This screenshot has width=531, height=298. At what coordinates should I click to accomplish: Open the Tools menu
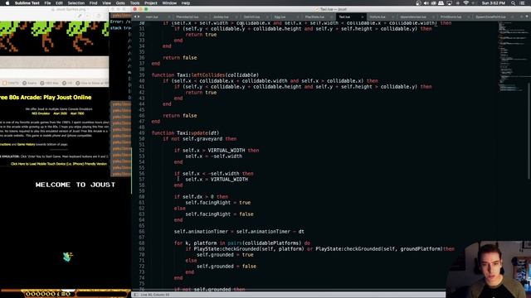[134, 3]
